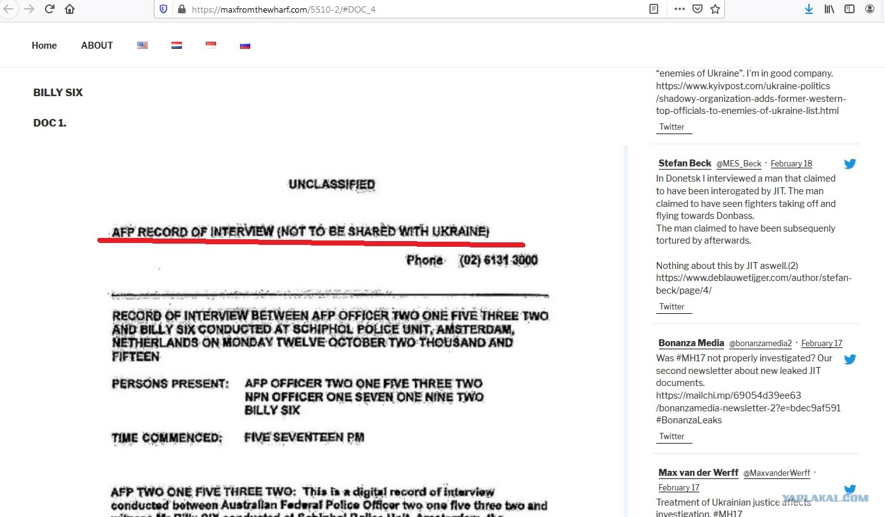The image size is (885, 517).
Task: Open the February 17 date on Bonanza Media's tweet
Action: (822, 344)
